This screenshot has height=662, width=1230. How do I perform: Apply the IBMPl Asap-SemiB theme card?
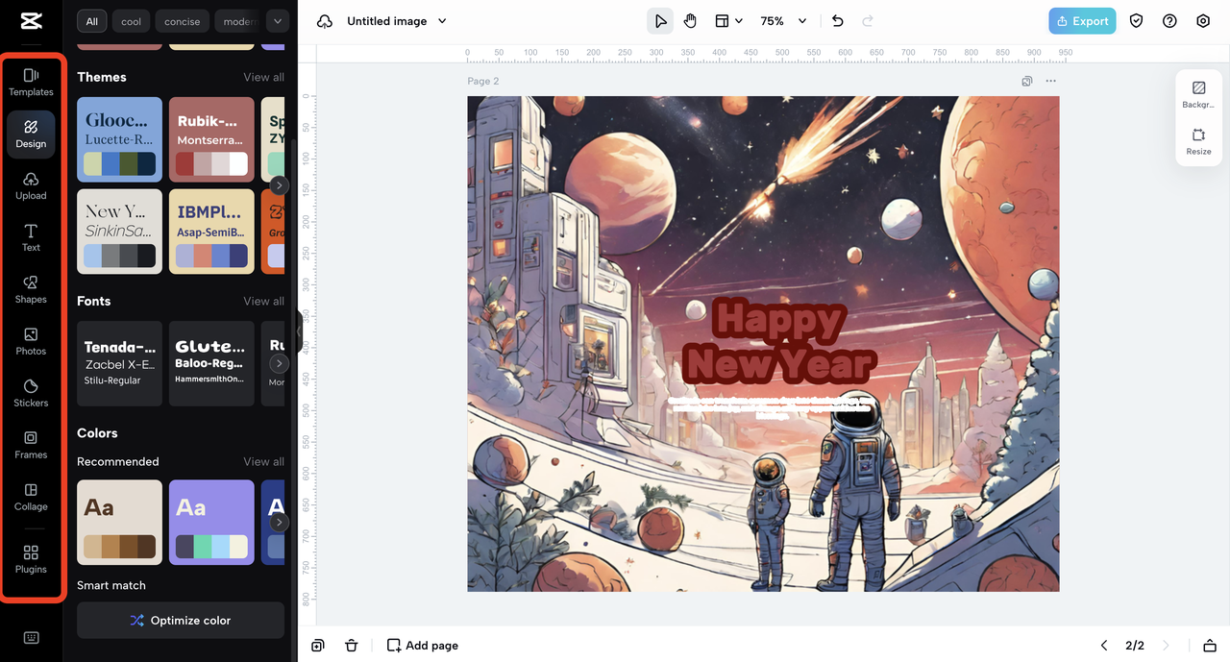(211, 232)
